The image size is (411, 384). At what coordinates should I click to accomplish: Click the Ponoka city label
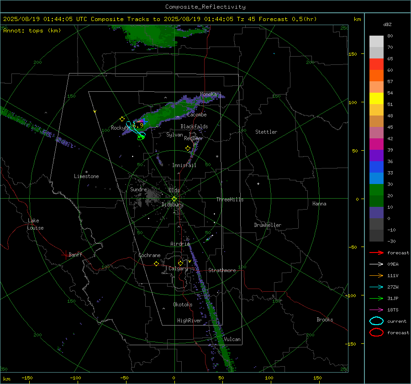pos(208,94)
